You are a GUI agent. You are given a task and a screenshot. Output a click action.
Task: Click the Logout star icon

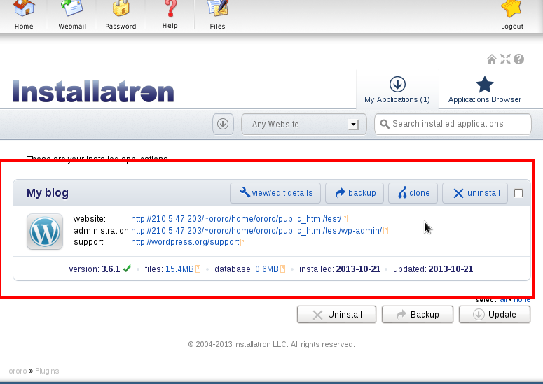pos(512,8)
